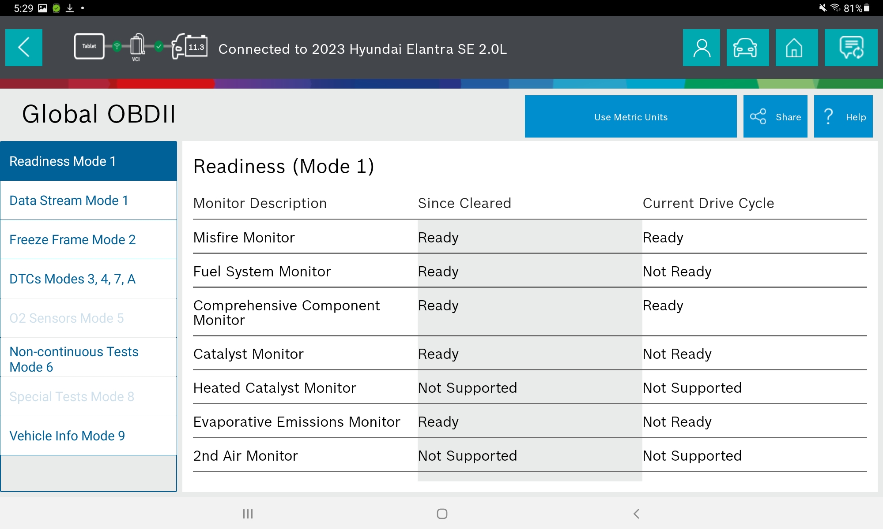Select the Readiness Mode 1 tab

click(x=88, y=161)
